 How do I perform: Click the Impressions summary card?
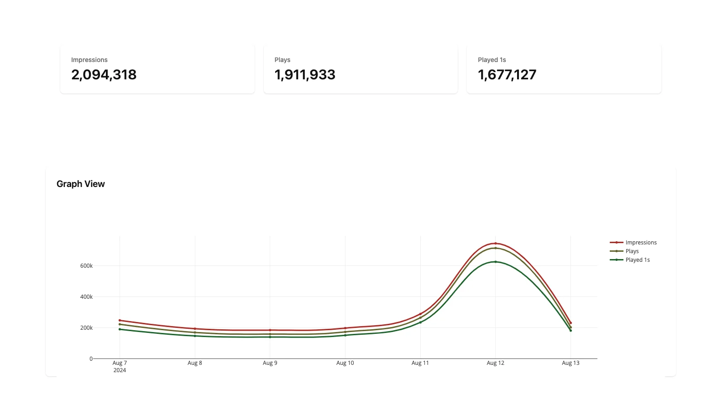[x=157, y=69]
